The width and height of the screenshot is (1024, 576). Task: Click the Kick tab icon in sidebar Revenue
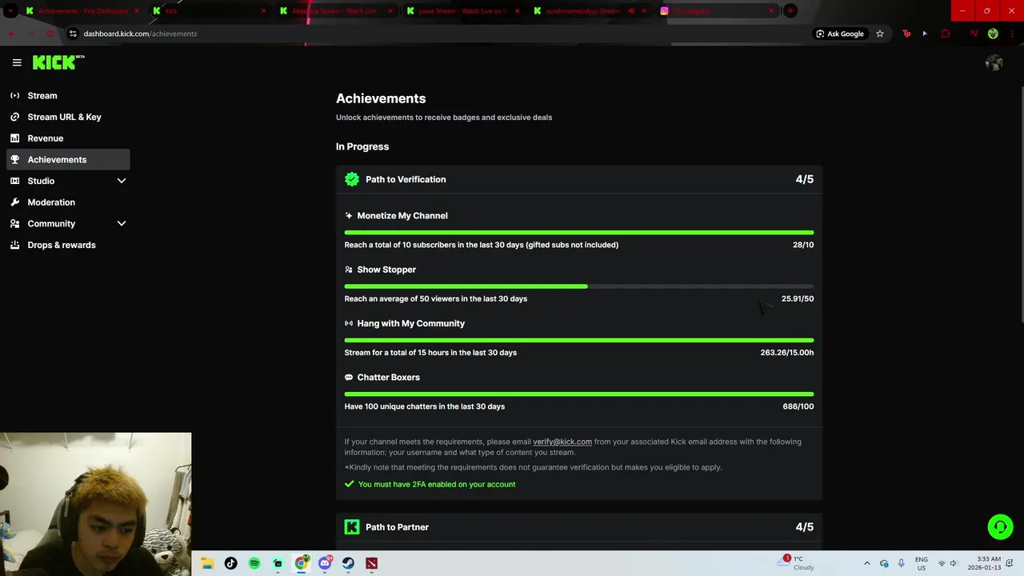[x=14, y=138]
